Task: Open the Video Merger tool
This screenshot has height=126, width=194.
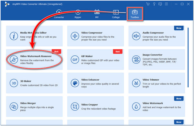Action: [34, 107]
